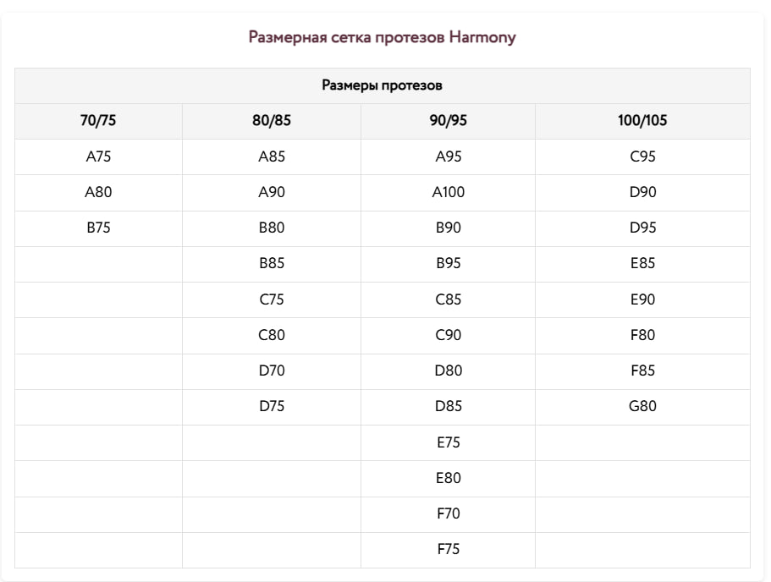Image resolution: width=771 pixels, height=582 pixels.
Task: Click the C95 size cell
Action: pos(642,156)
